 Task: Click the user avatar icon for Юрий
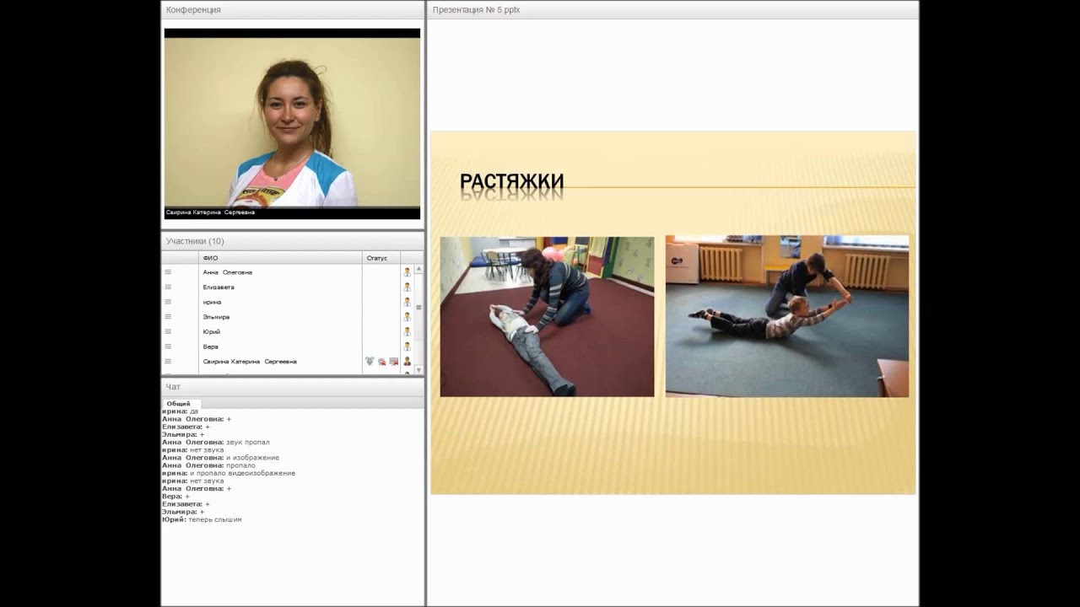pos(407,331)
